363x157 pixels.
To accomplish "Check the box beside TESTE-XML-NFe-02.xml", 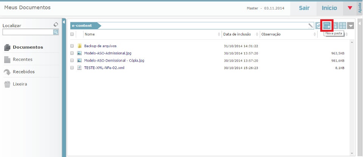I will [72, 68].
